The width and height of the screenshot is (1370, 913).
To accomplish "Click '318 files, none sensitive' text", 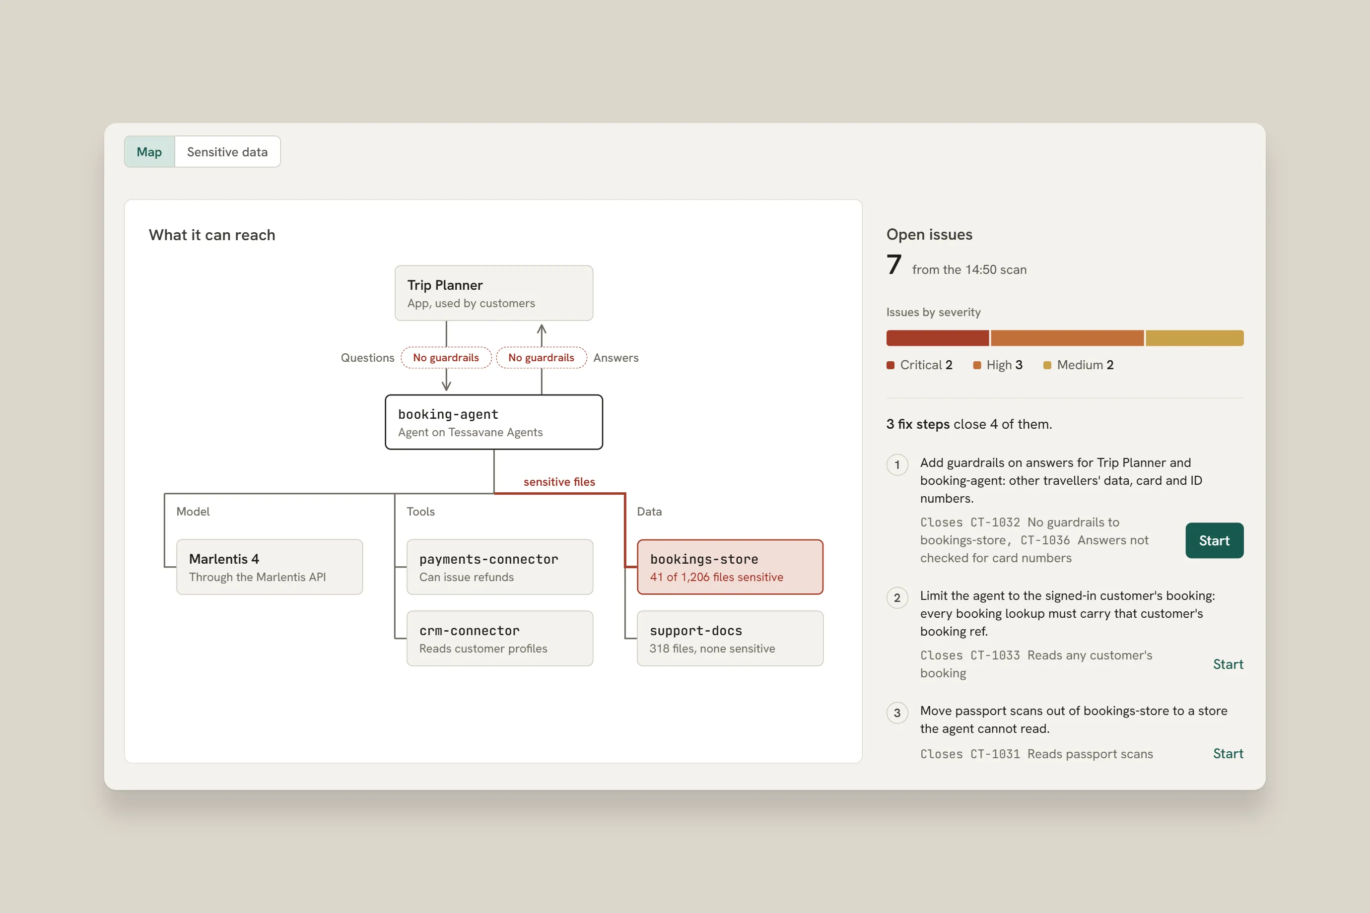I will (x=712, y=648).
